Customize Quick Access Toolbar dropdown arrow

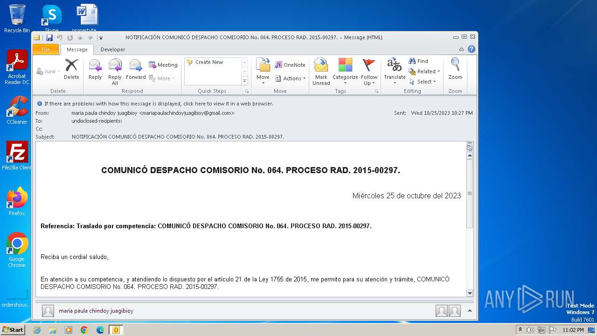(101, 38)
